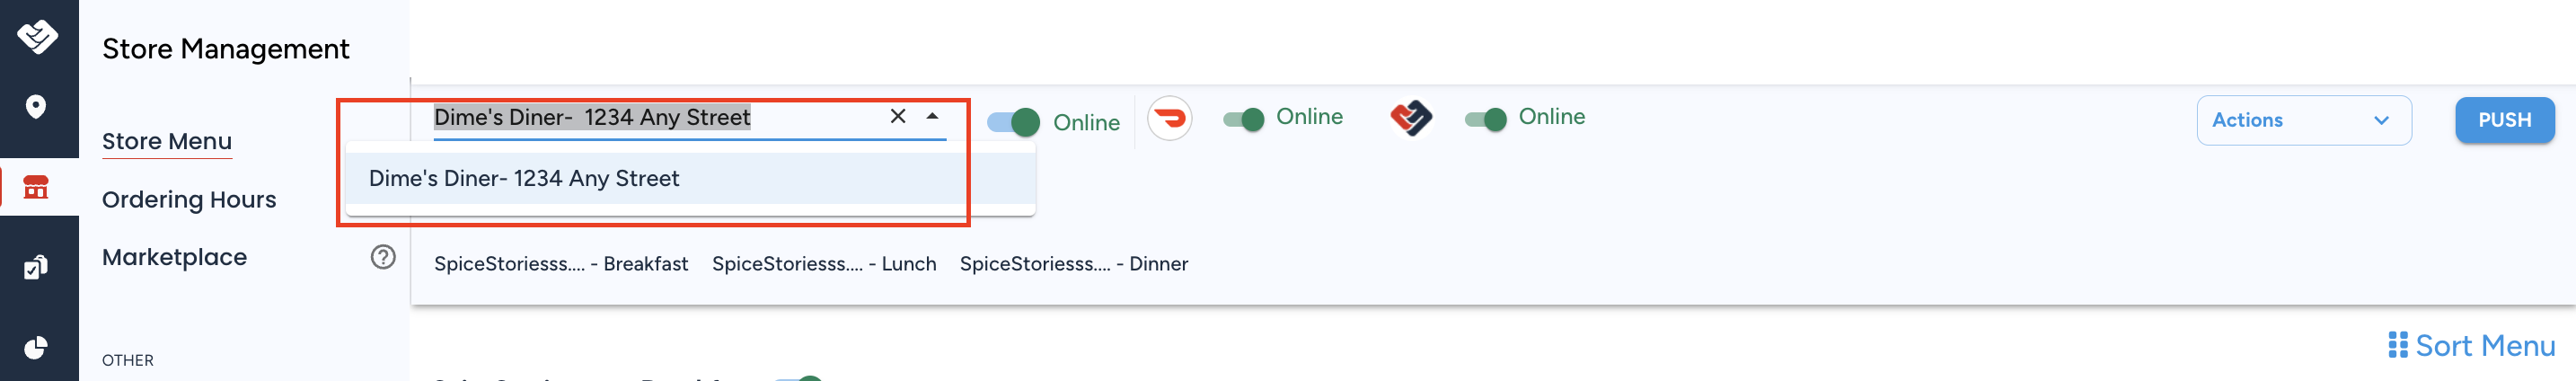2576x381 pixels.
Task: Open the checklist clipboard sidebar icon
Action: [36, 267]
